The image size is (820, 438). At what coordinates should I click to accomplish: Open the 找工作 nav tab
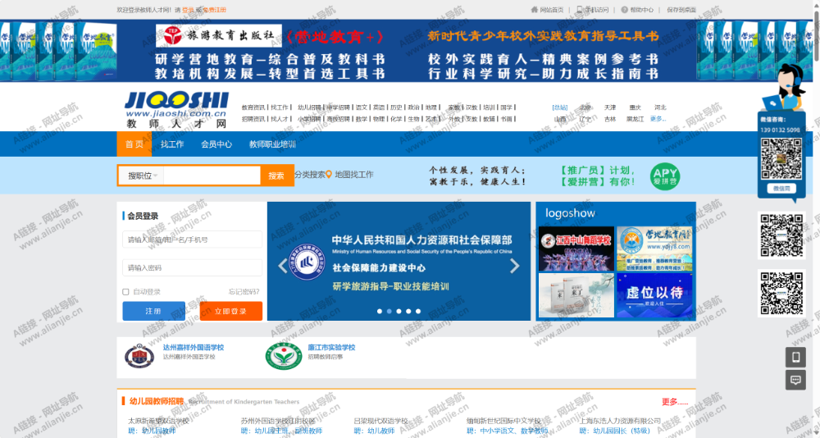[172, 144]
